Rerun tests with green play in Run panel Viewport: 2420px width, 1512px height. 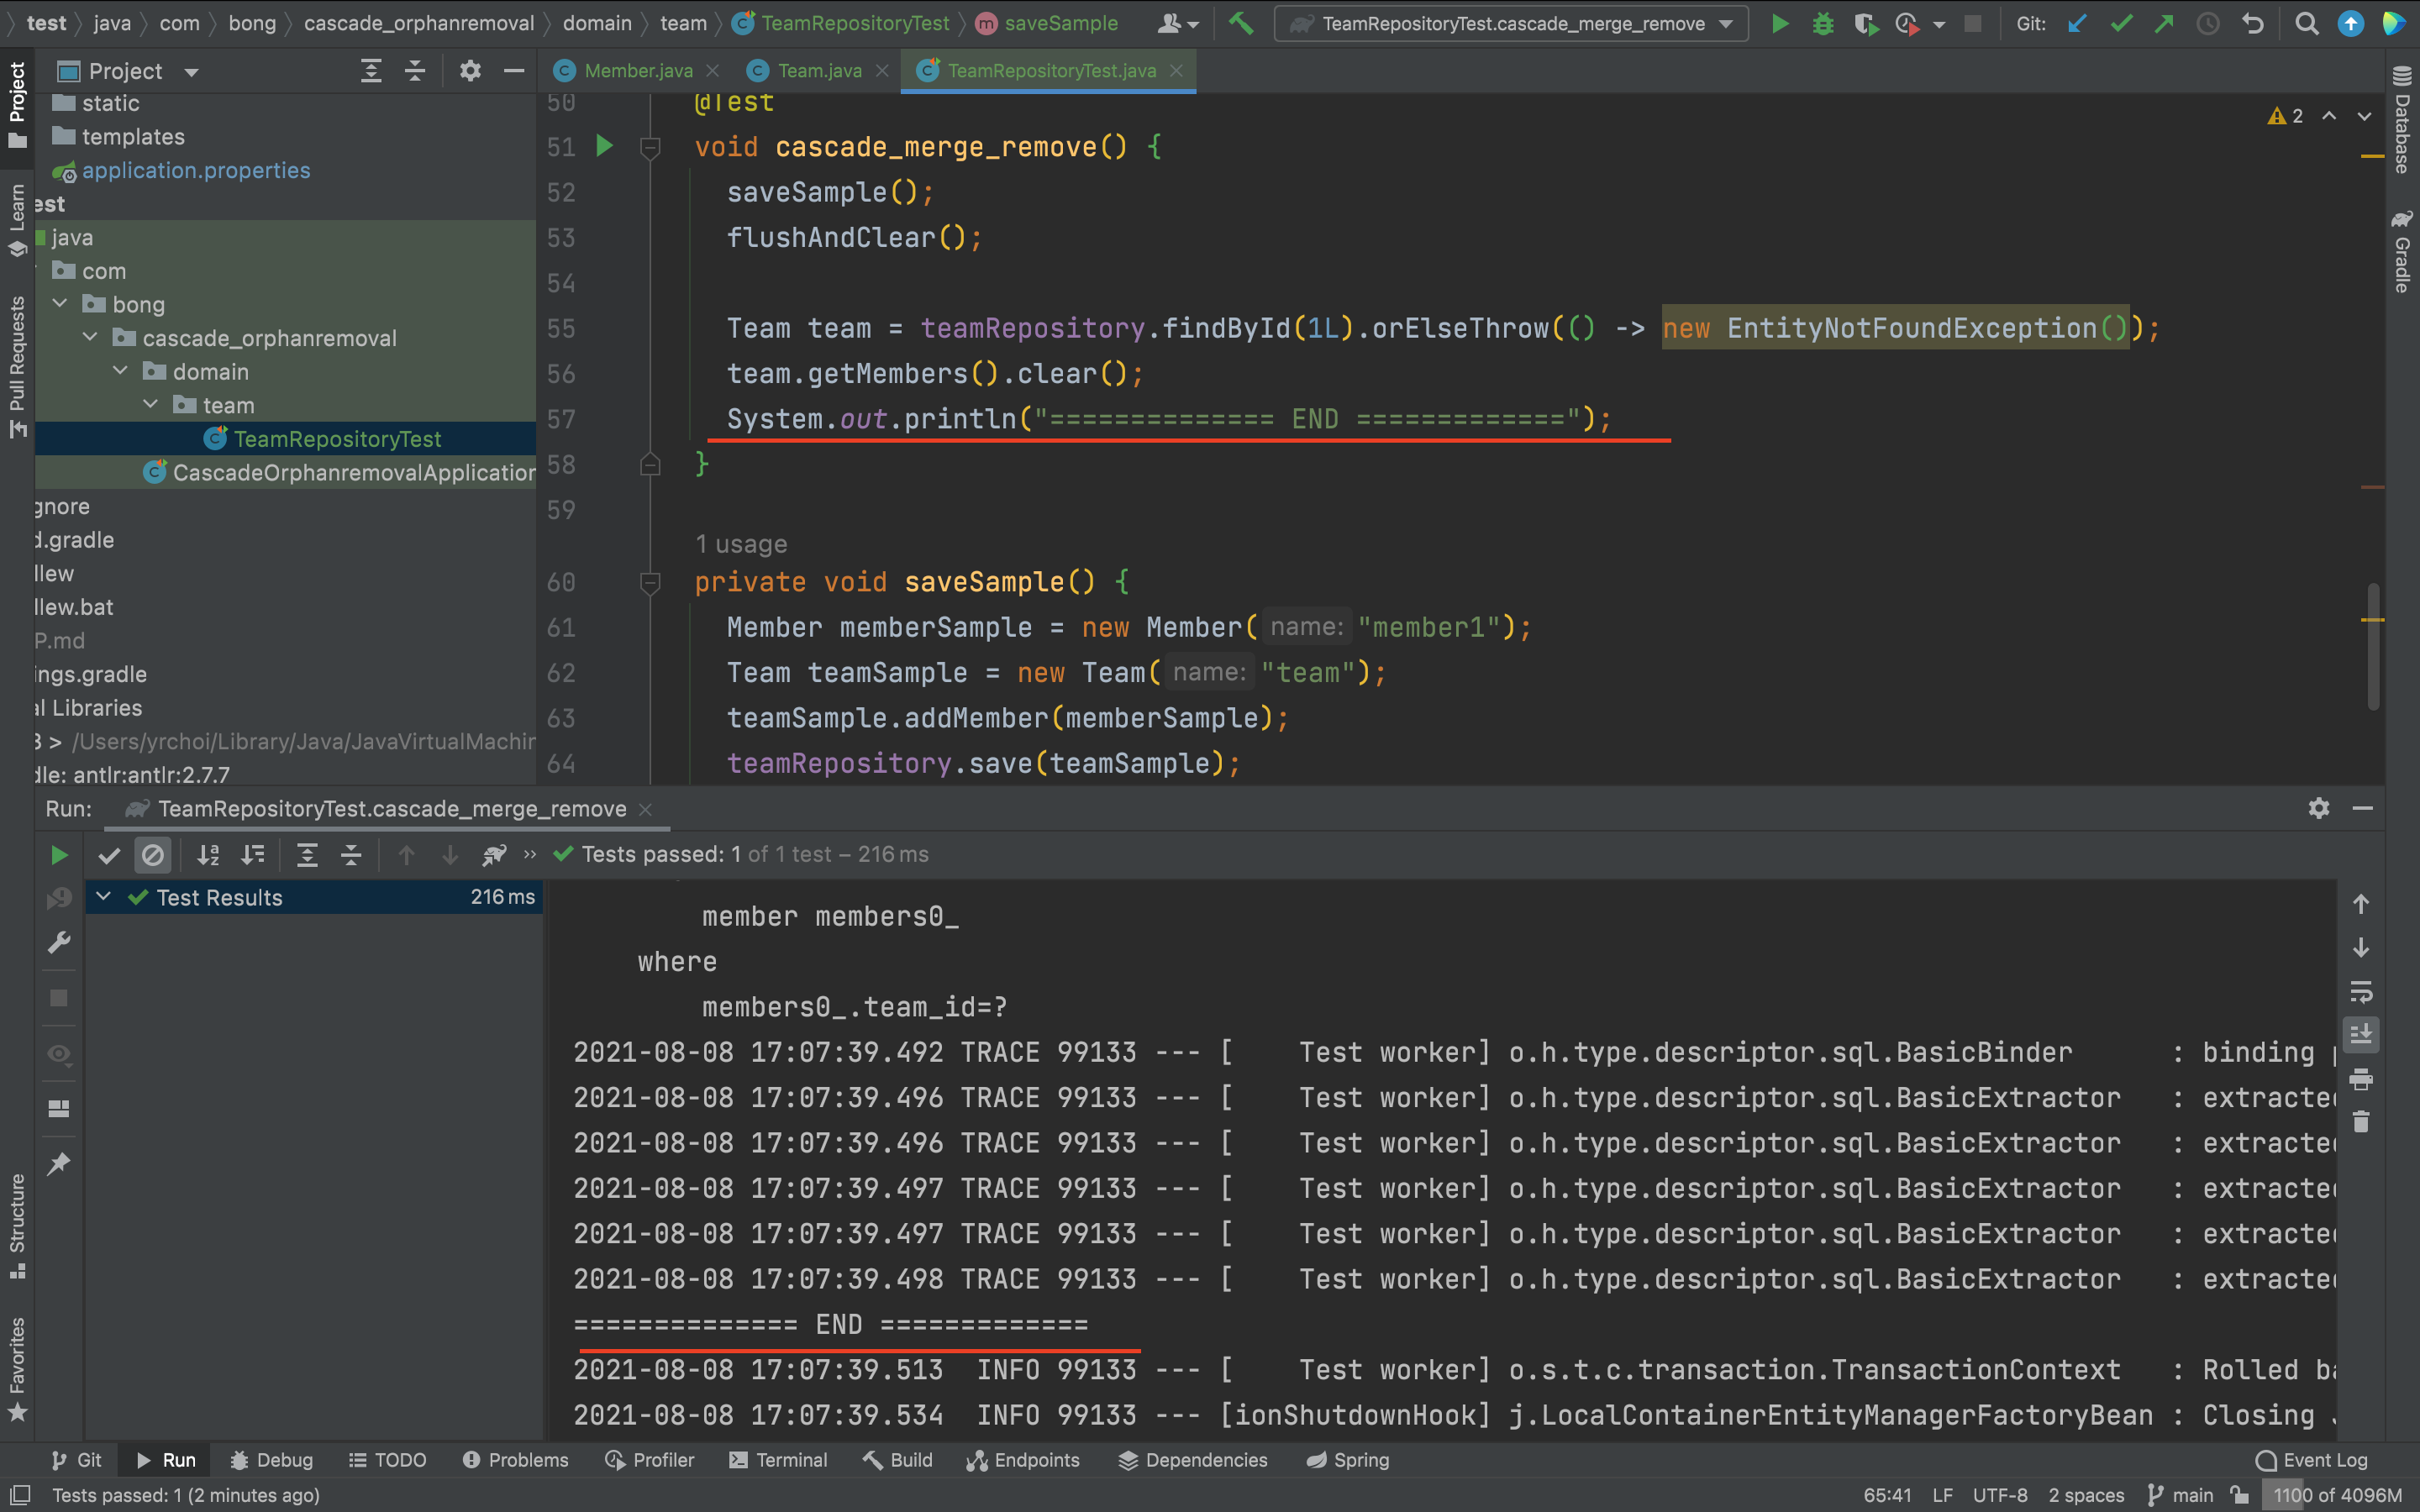[x=59, y=855]
